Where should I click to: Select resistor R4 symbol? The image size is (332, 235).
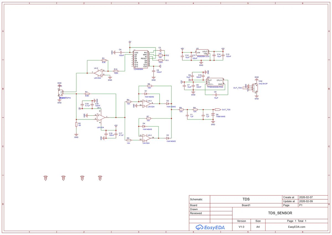click(129, 102)
